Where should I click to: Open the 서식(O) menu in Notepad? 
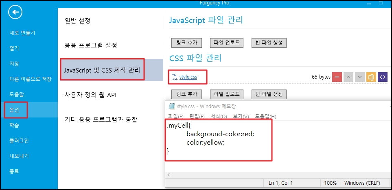pos(219,117)
